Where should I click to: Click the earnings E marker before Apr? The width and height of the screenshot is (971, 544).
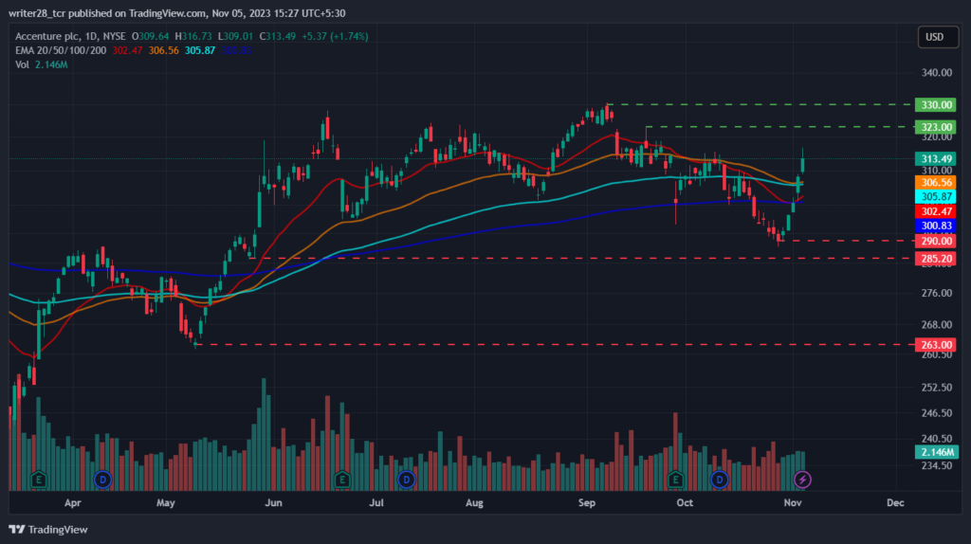coord(38,480)
